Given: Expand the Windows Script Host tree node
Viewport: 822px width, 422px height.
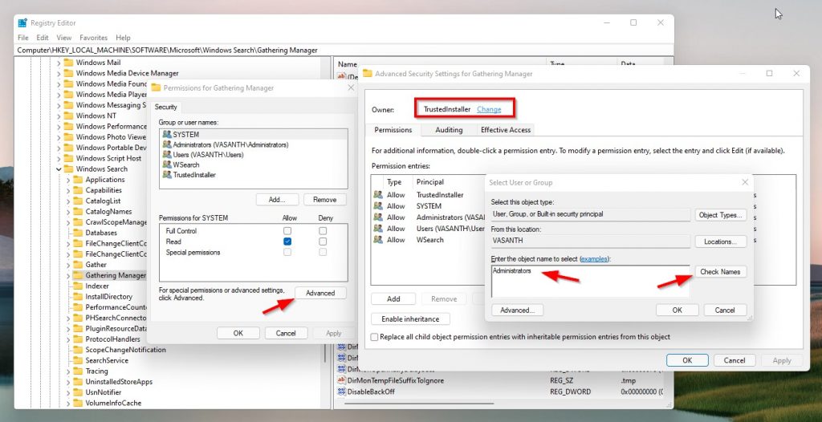Looking at the screenshot, I should click(58, 158).
